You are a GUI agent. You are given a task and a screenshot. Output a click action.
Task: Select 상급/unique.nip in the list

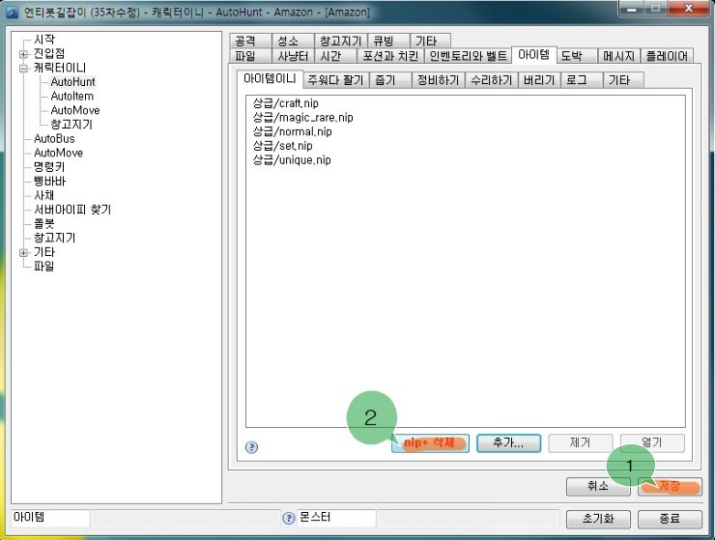[x=292, y=160]
